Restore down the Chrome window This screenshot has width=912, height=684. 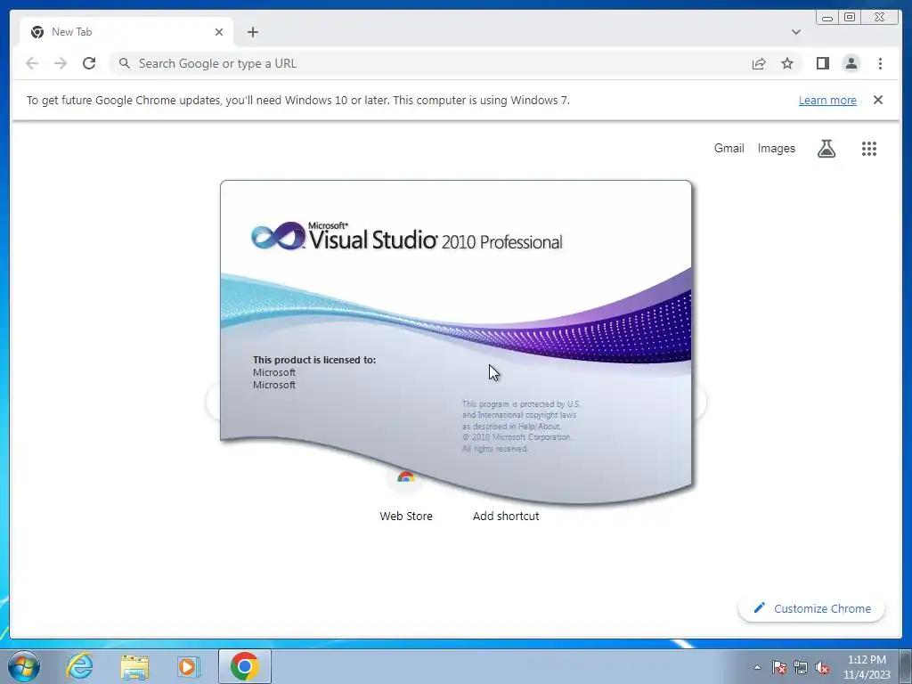pos(849,18)
